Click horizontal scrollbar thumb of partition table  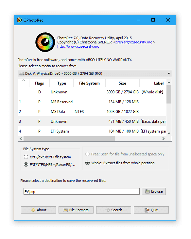point(69,138)
